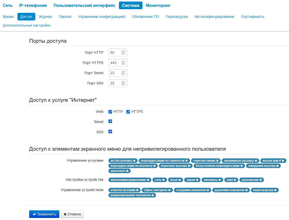Increase the Порт Telnet value with stepper
Screen dimensions: 289x220
point(123,72)
